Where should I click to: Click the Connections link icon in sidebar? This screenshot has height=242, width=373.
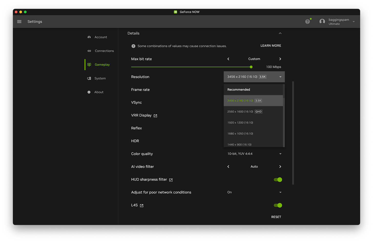click(89, 51)
